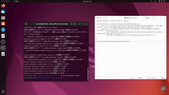Open the Trash icon in the dock
Viewport: 169px width, 95px height.
(3, 54)
